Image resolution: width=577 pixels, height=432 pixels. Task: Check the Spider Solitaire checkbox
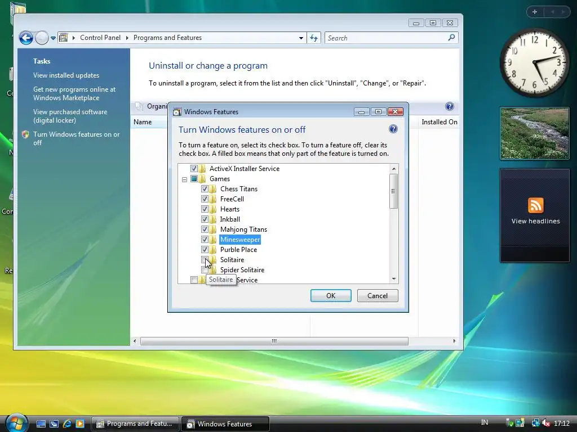click(x=205, y=270)
